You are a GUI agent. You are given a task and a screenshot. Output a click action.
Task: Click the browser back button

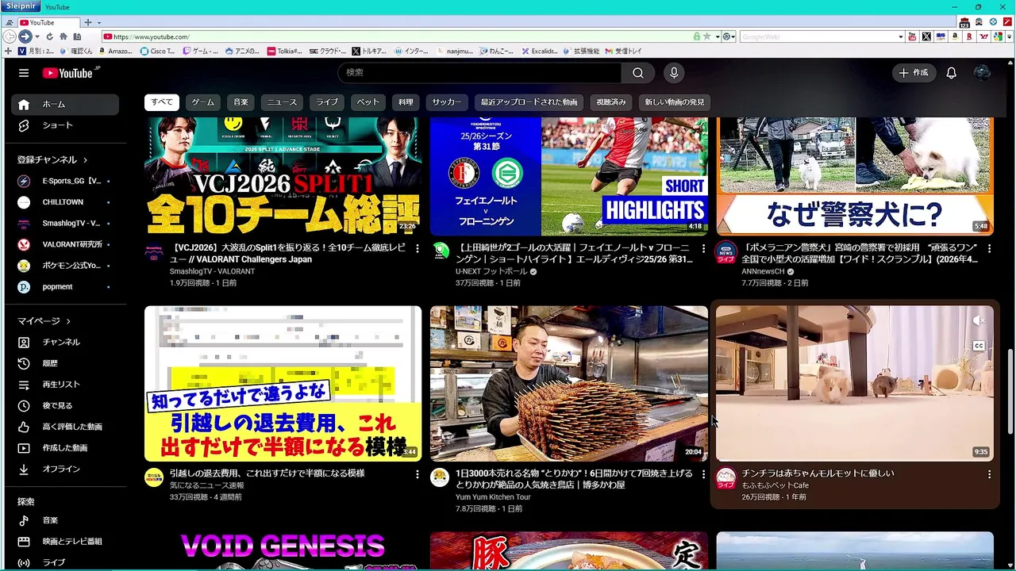pyautogui.click(x=10, y=36)
